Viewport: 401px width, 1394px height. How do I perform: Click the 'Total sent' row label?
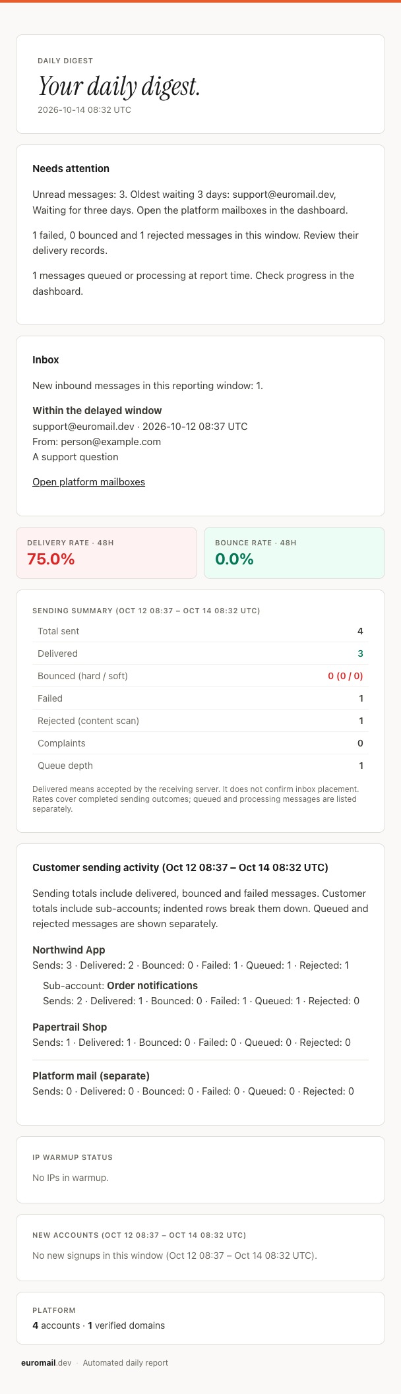coord(58,631)
